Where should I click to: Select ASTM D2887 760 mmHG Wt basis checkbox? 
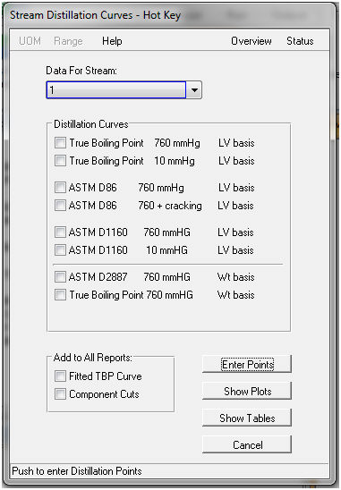coord(60,277)
